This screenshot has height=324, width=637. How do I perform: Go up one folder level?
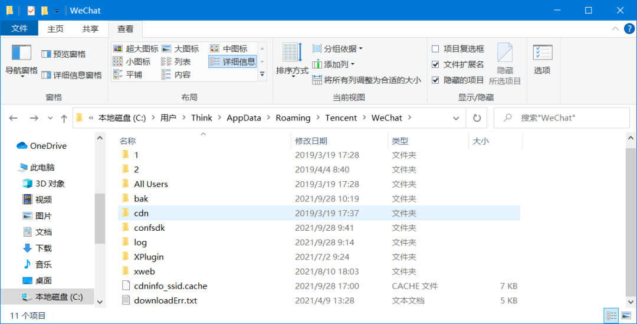coord(64,118)
